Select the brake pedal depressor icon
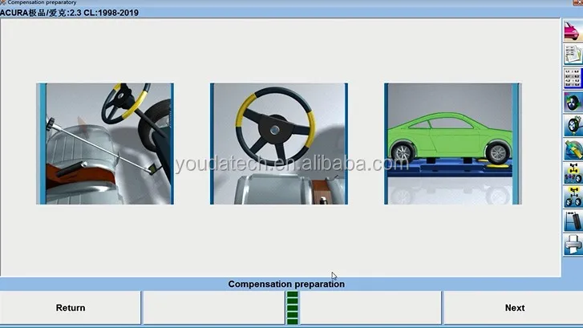This screenshot has height=328, width=583. [x=573, y=221]
